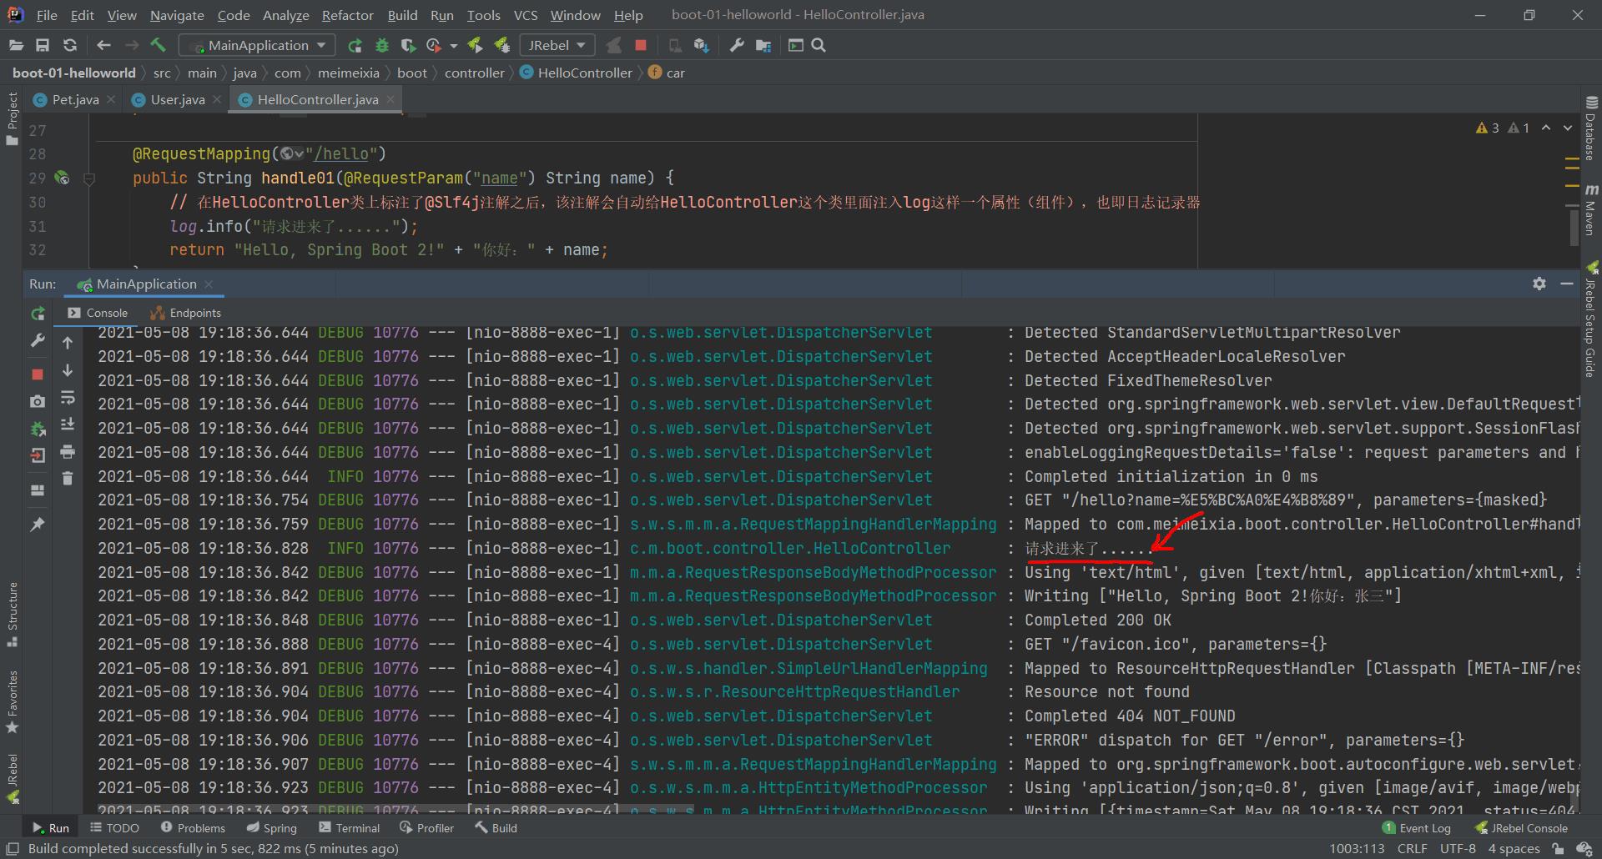
Task: Open the Terminal tool window button
Action: (x=350, y=828)
